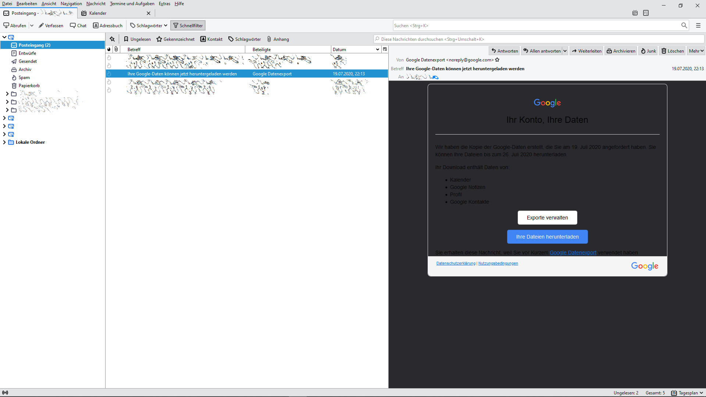Open the Bearbeiten menu

pos(27,4)
